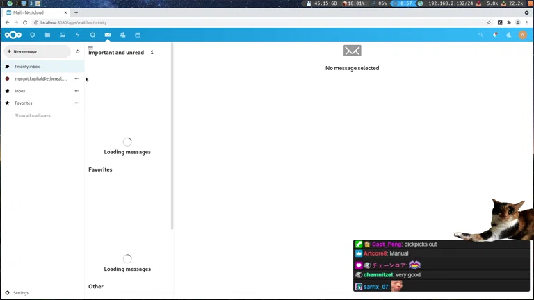This screenshot has height=300, width=534.
Task: Switch to workspace 3 in top bar
Action: coord(31,3)
